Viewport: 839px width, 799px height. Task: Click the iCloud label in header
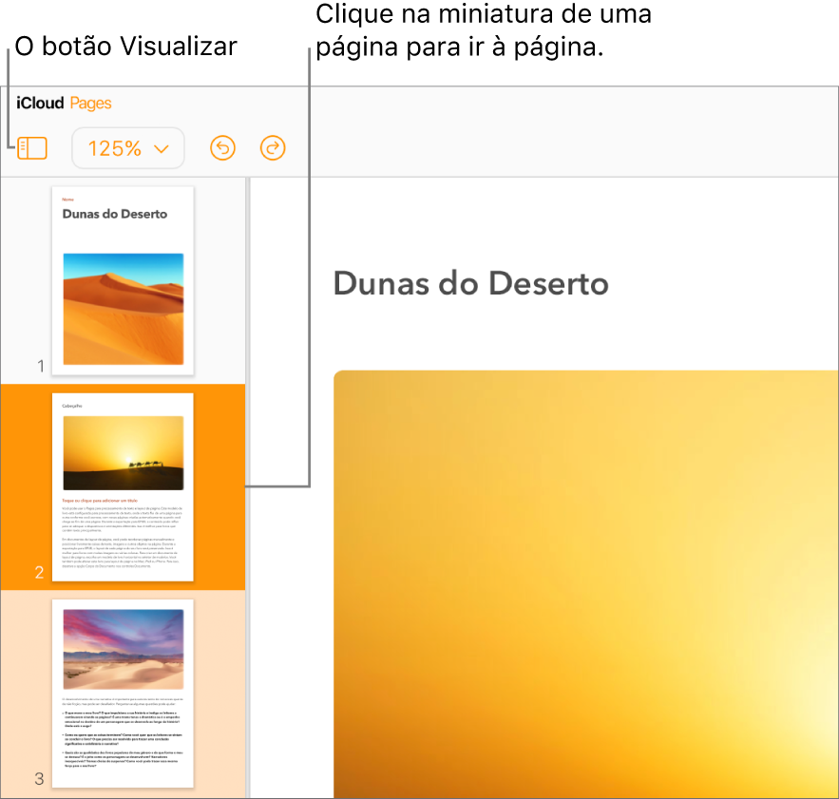pyautogui.click(x=40, y=103)
